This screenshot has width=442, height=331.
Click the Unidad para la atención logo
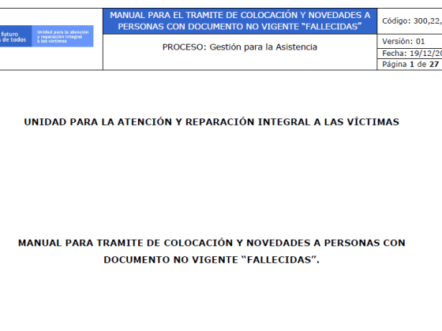62,36
